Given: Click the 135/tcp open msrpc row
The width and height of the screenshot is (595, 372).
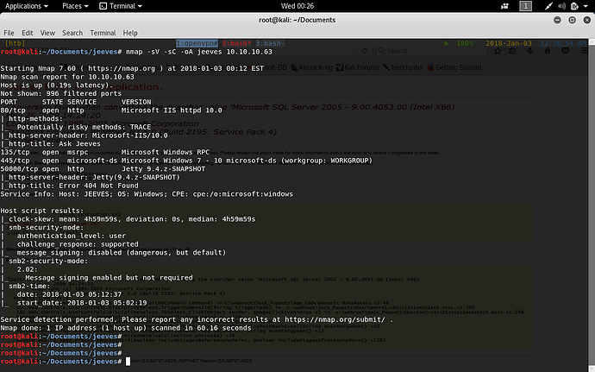Looking at the screenshot, I should point(105,152).
